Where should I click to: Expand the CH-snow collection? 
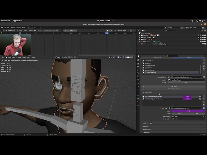tap(140, 35)
